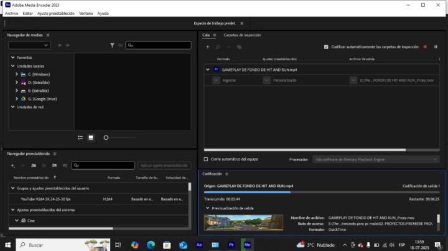Enable Cierre automático del equipo checkbox
This screenshot has height=251, width=448.
[206, 159]
